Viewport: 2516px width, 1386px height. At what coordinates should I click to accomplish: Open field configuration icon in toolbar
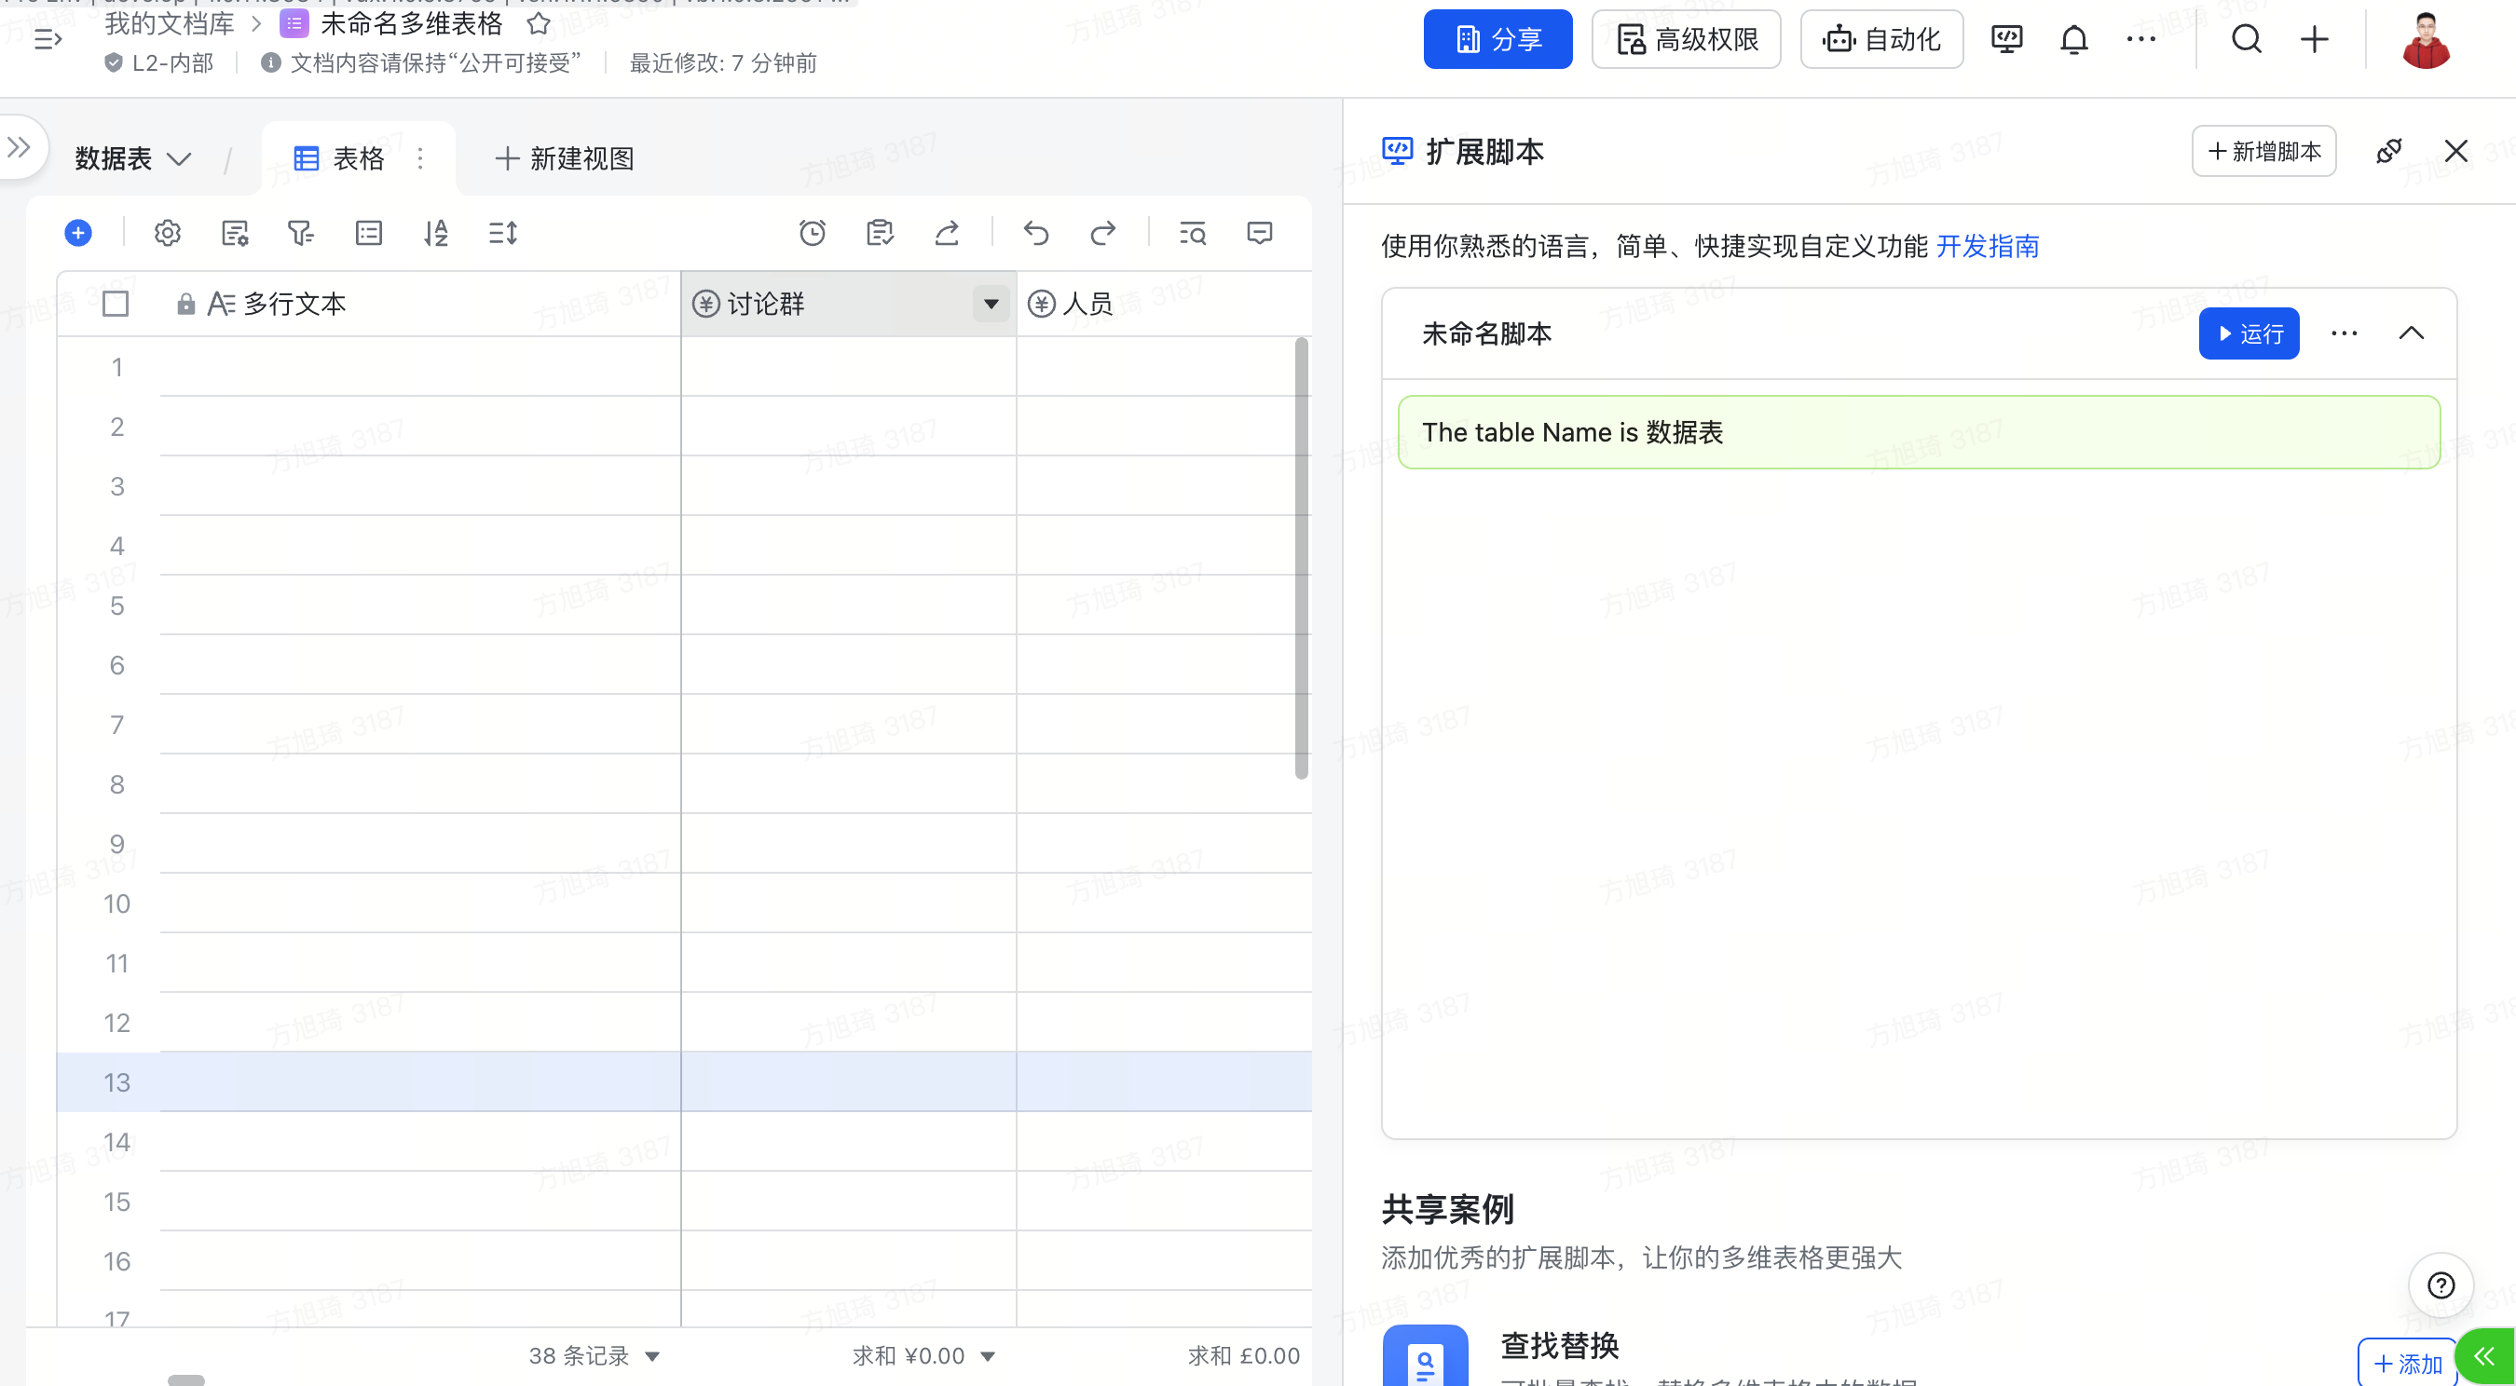tap(236, 233)
